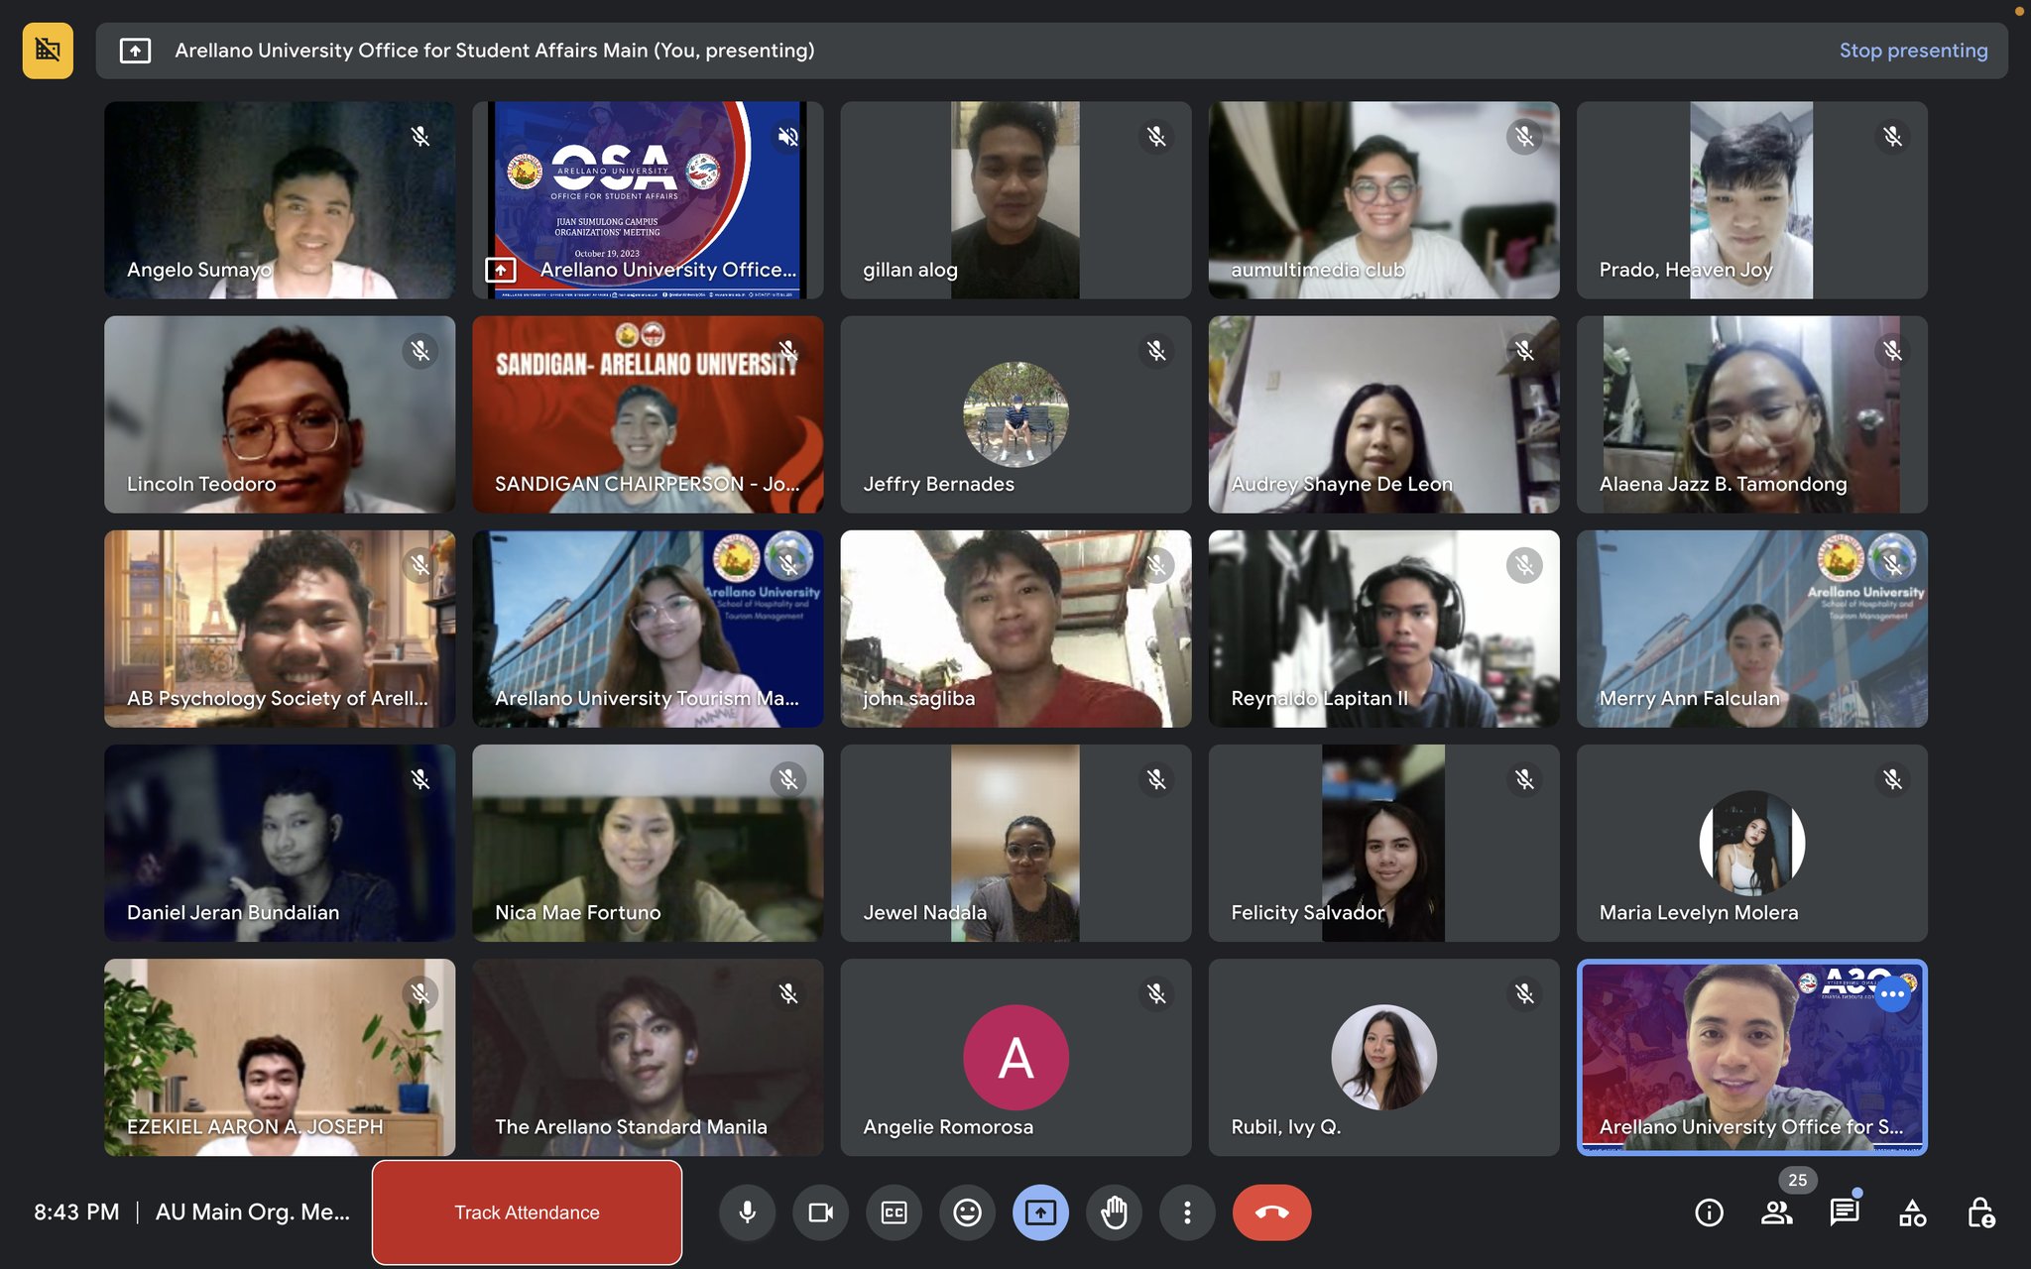The width and height of the screenshot is (2031, 1269).
Task: Click Stop presenting link
Action: 1913,51
